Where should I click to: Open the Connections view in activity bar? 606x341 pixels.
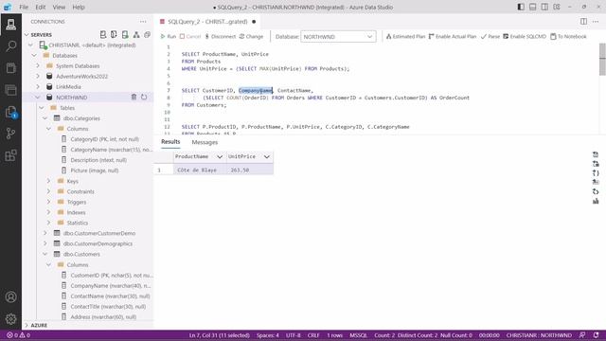pyautogui.click(x=10, y=25)
